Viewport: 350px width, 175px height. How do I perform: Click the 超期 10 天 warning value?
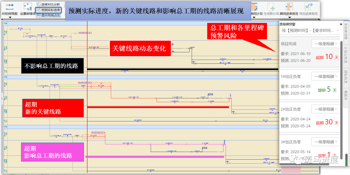[x=327, y=57]
